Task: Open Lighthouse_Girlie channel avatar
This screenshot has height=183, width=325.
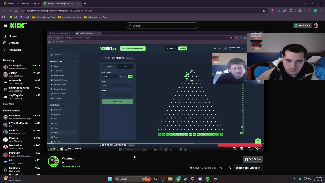Action: coord(5,89)
